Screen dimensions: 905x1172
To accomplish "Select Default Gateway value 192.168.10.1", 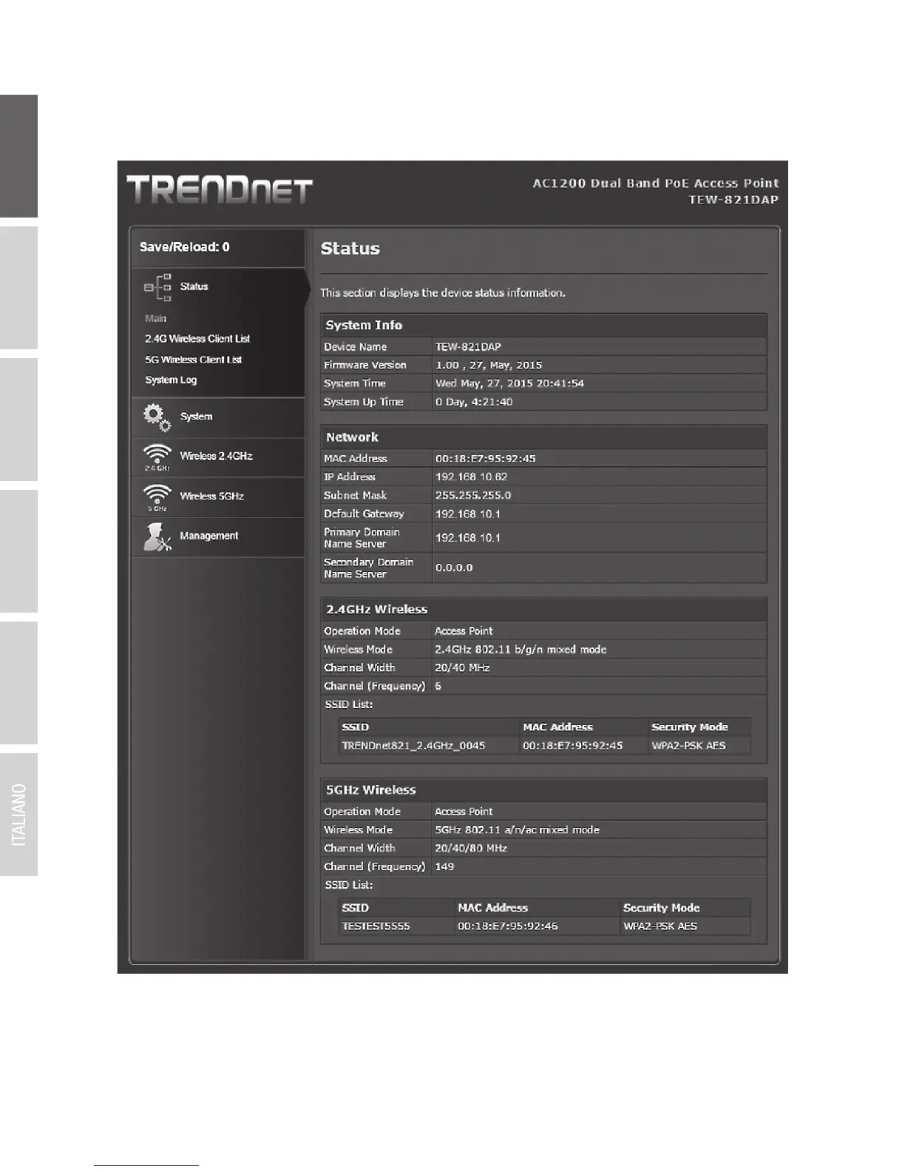I will (468, 514).
